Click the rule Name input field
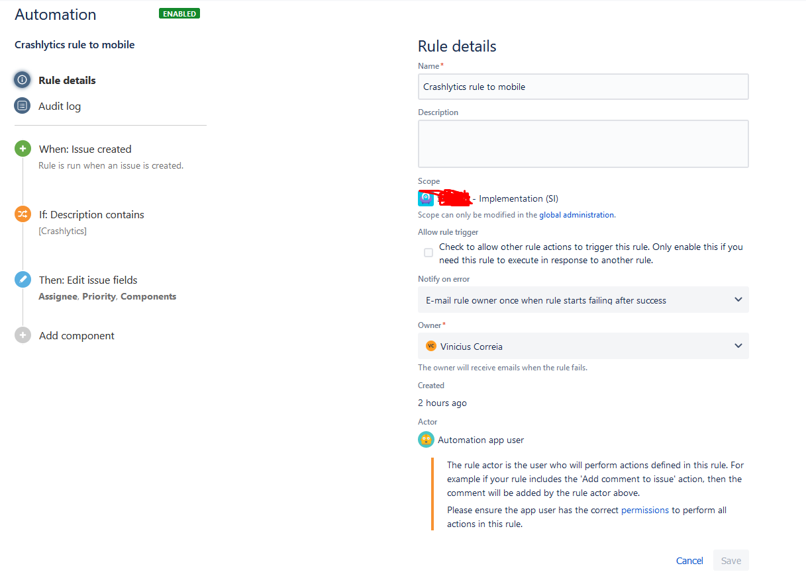This screenshot has height=576, width=806. click(583, 87)
